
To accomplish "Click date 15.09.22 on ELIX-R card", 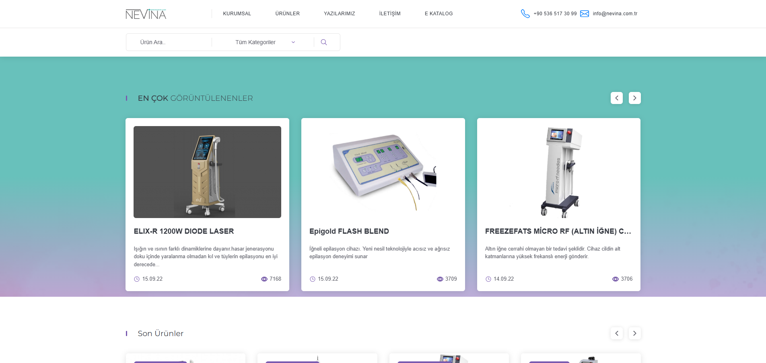I will 152,279.
